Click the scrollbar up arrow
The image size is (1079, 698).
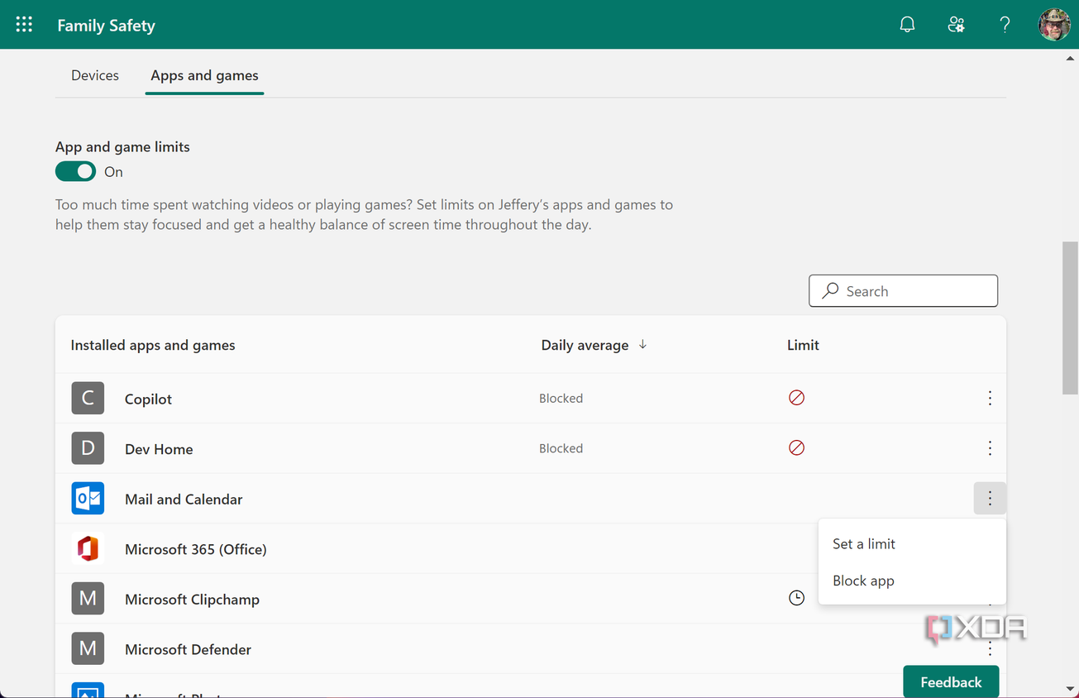[1071, 57]
